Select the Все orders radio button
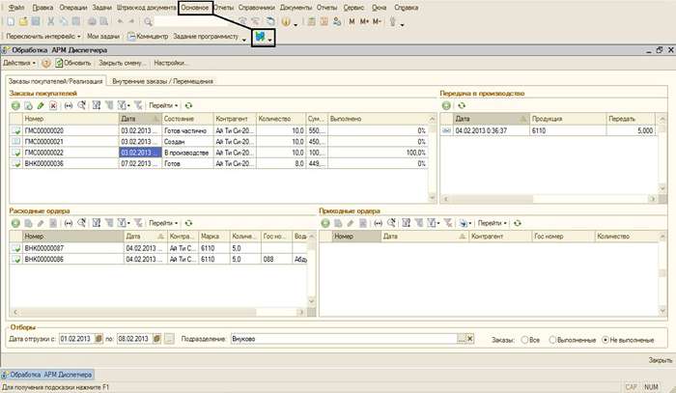This screenshot has width=676, height=393. point(524,340)
